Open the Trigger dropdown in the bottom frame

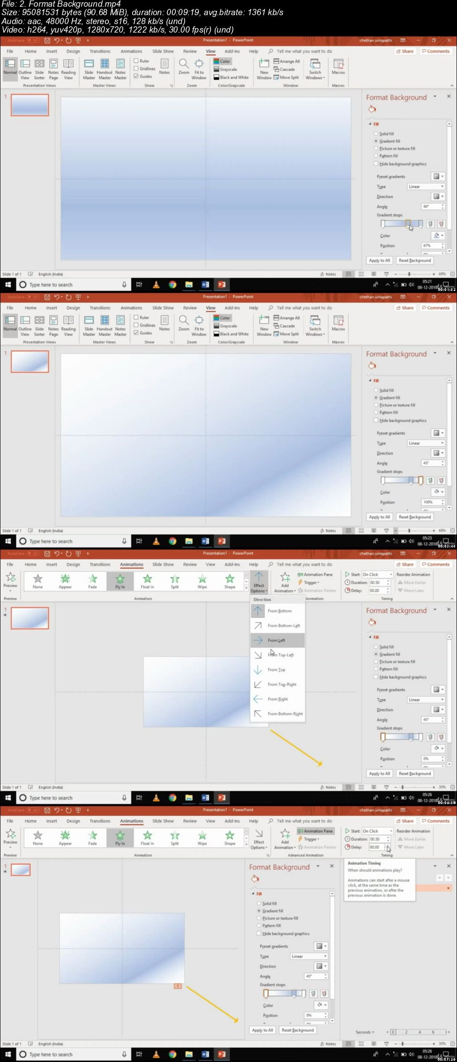pos(308,839)
